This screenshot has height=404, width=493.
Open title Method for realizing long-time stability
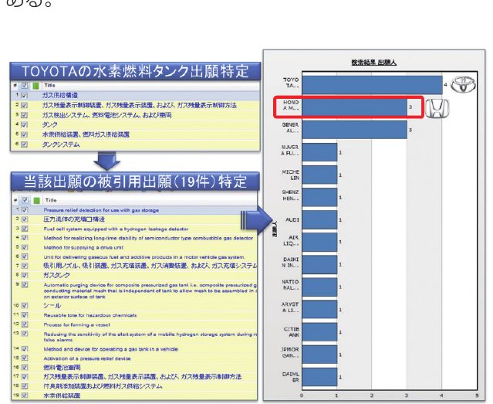[x=148, y=238]
